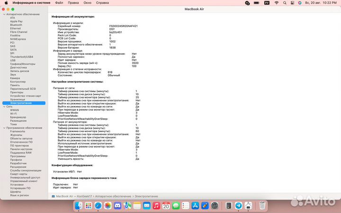Open Calendar showing date 20
Image resolution: width=341 pixels, height=213 pixels.
[166, 205]
